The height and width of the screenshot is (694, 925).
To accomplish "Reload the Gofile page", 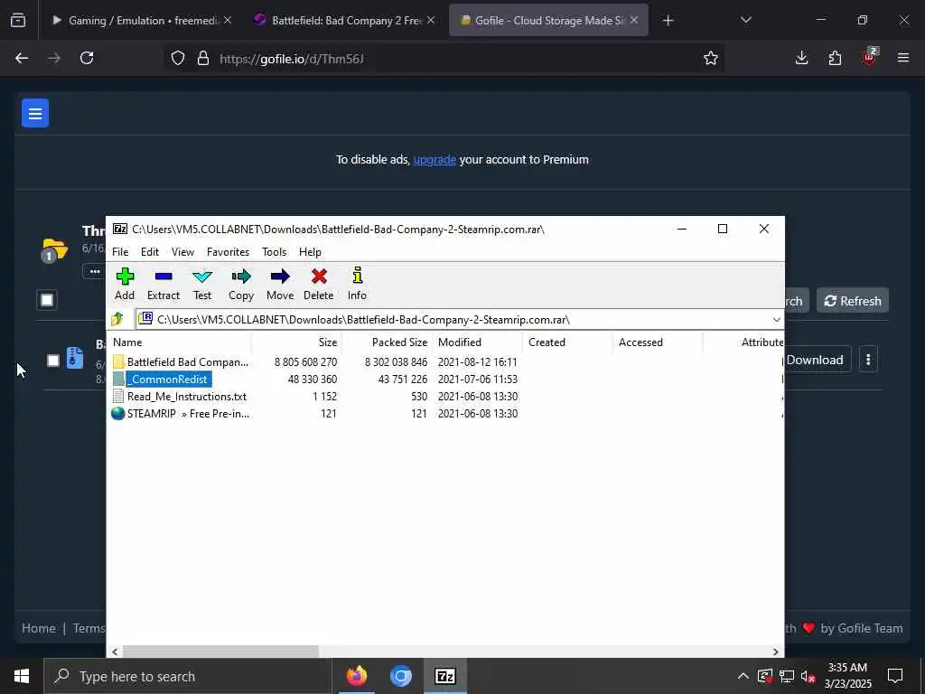I will [87, 58].
